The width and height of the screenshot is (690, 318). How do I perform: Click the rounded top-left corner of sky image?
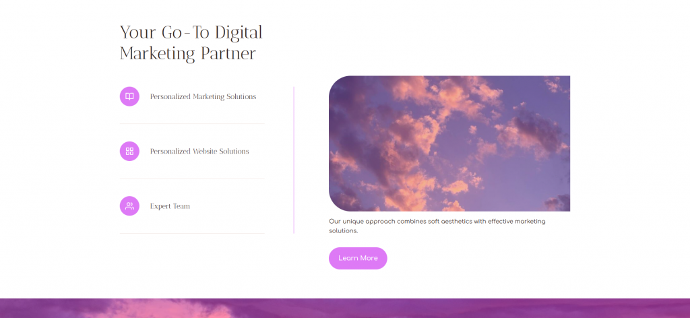pyautogui.click(x=338, y=84)
